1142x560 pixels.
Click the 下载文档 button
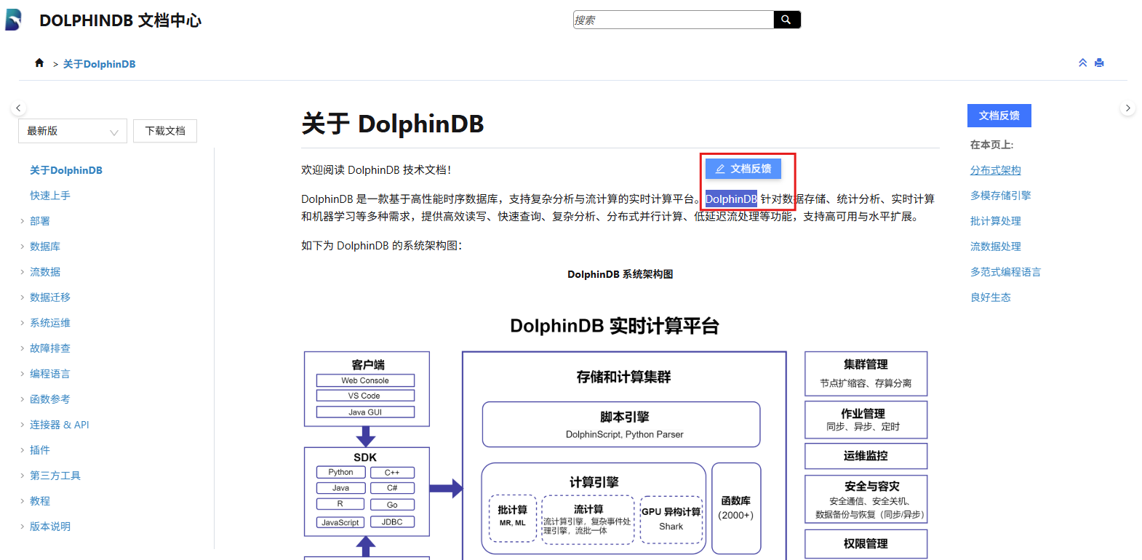[165, 131]
